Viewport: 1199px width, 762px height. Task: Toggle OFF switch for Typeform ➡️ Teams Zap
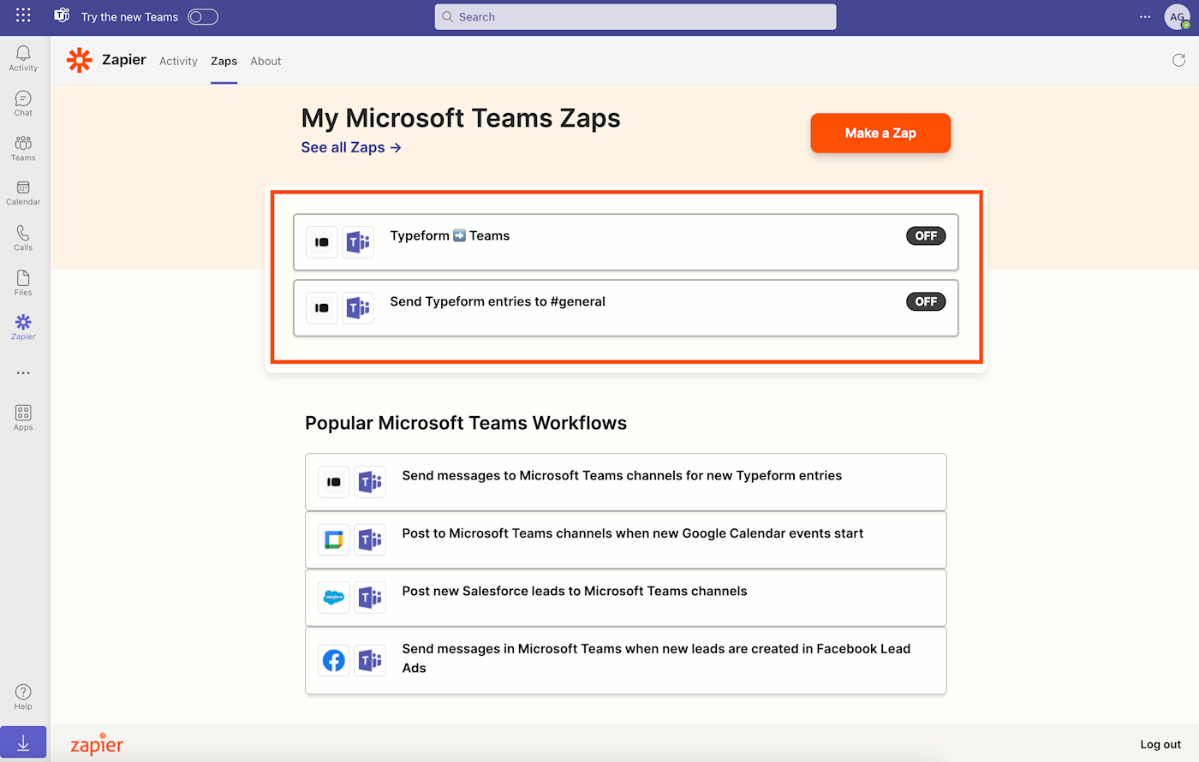pyautogui.click(x=926, y=235)
